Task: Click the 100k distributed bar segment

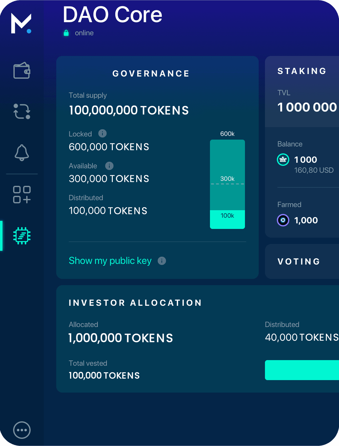Action: pos(227,219)
